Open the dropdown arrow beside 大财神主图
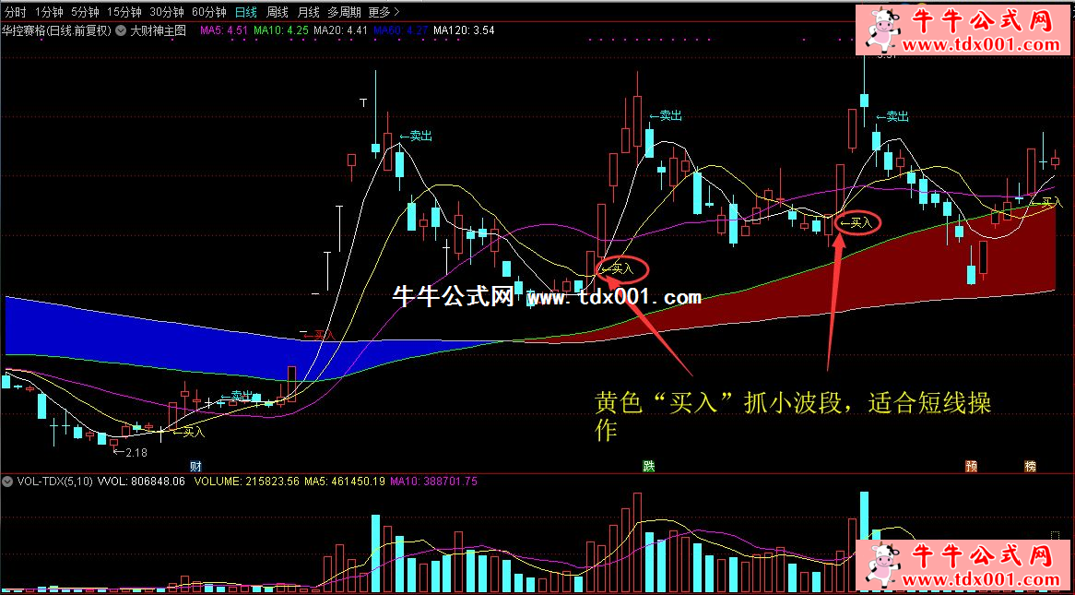 click(x=121, y=30)
